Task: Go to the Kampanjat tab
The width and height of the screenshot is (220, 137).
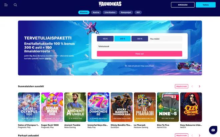Action: (x=126, y=12)
